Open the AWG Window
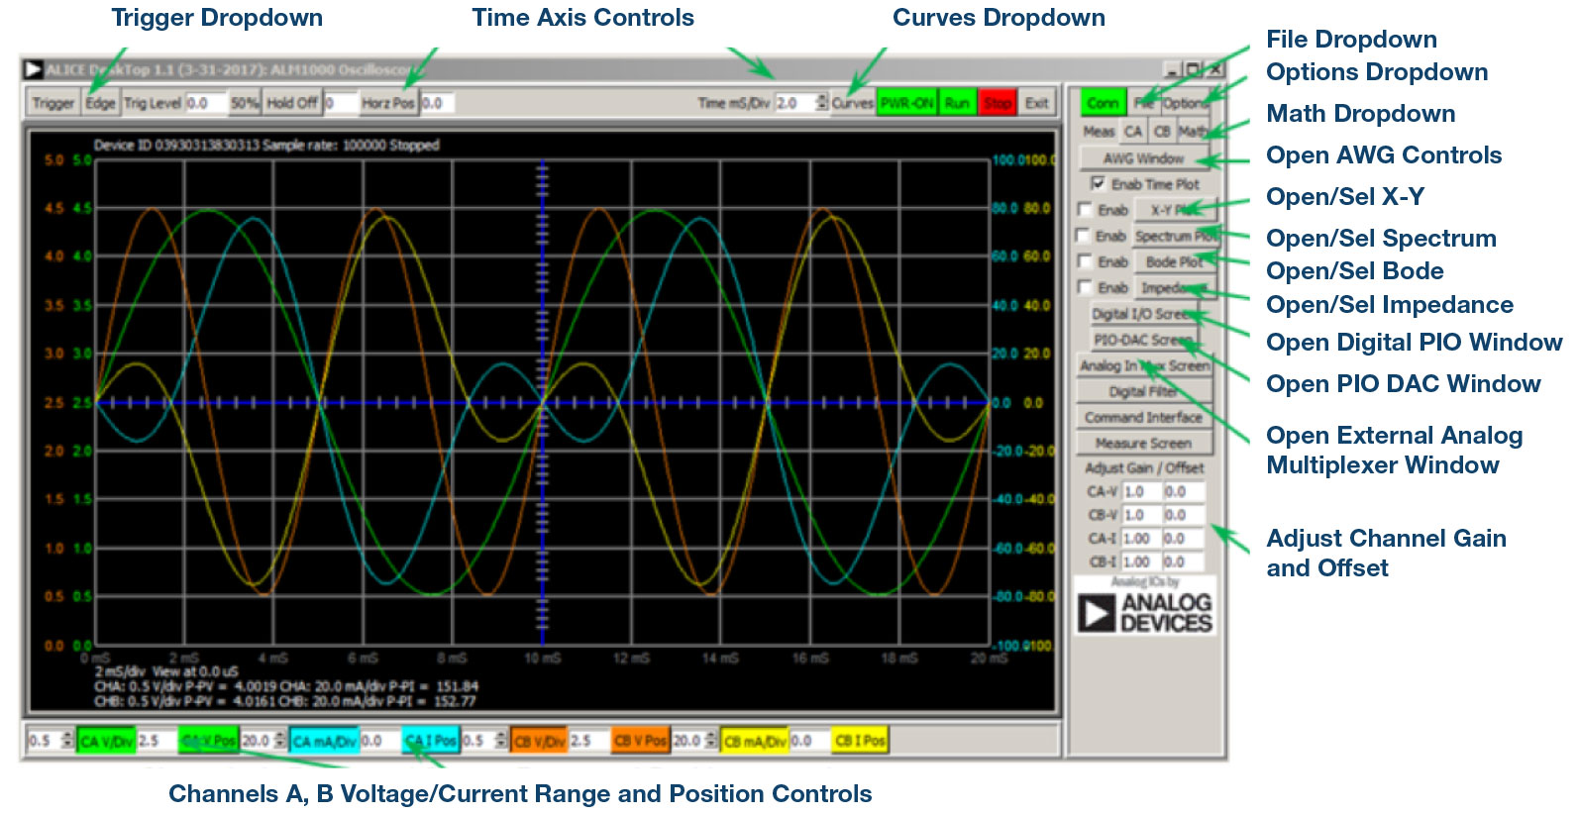This screenshot has height=815, width=1579. (x=1143, y=158)
